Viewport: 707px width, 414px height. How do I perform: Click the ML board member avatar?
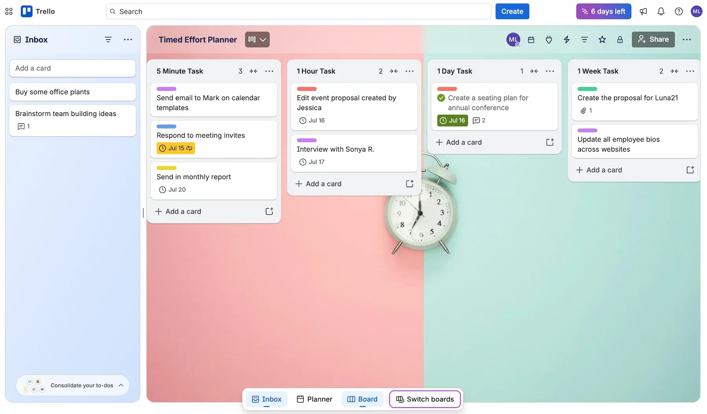coord(513,39)
